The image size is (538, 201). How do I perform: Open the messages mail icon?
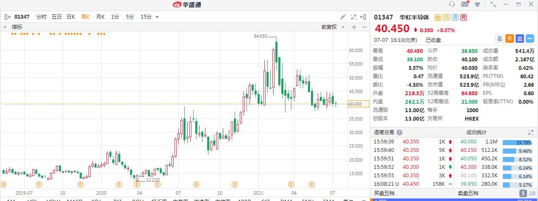coord(465,4)
